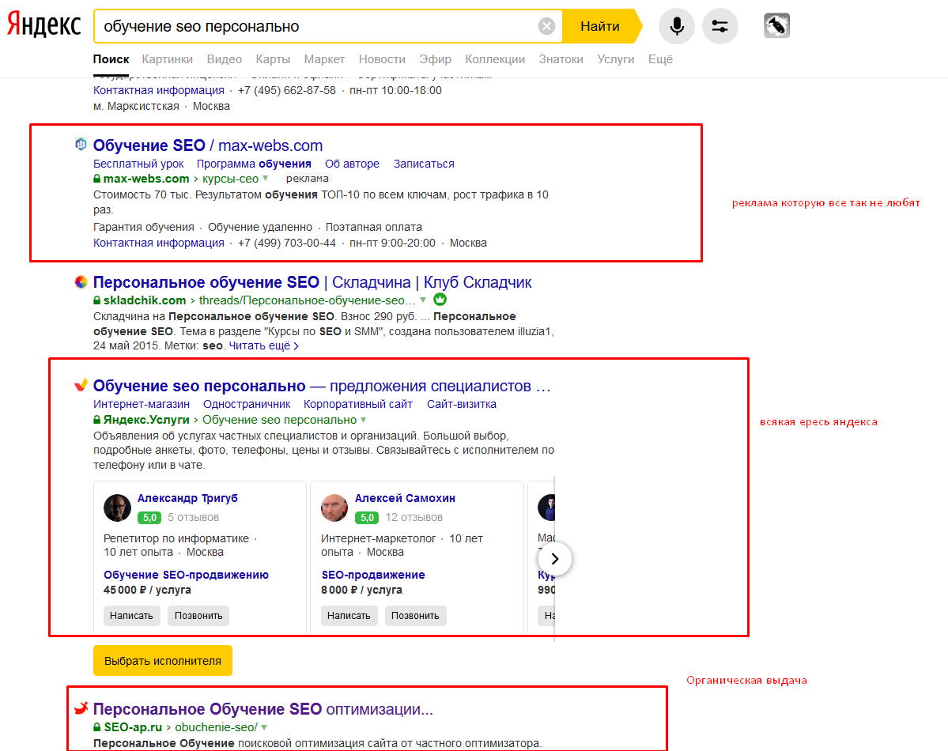Switch to Новости tab
Viewport: 948px width, 751px height.
tap(382, 59)
